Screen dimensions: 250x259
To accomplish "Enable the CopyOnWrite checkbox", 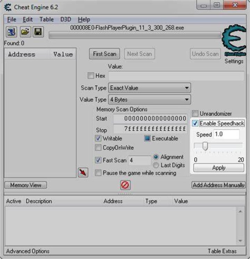I will (98, 148).
